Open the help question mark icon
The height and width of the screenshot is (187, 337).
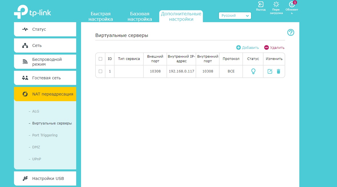290,32
